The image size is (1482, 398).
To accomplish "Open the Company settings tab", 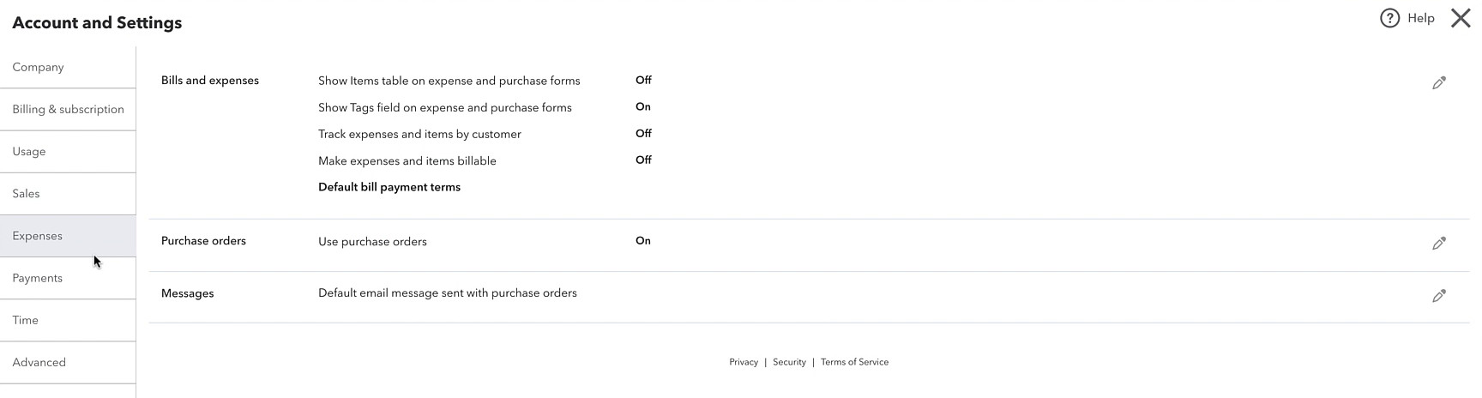I will 68,67.
